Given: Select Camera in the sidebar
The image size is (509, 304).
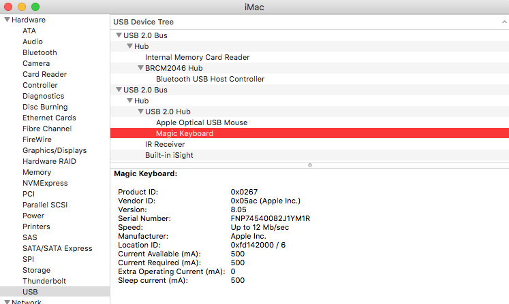Looking at the screenshot, I should point(36,63).
